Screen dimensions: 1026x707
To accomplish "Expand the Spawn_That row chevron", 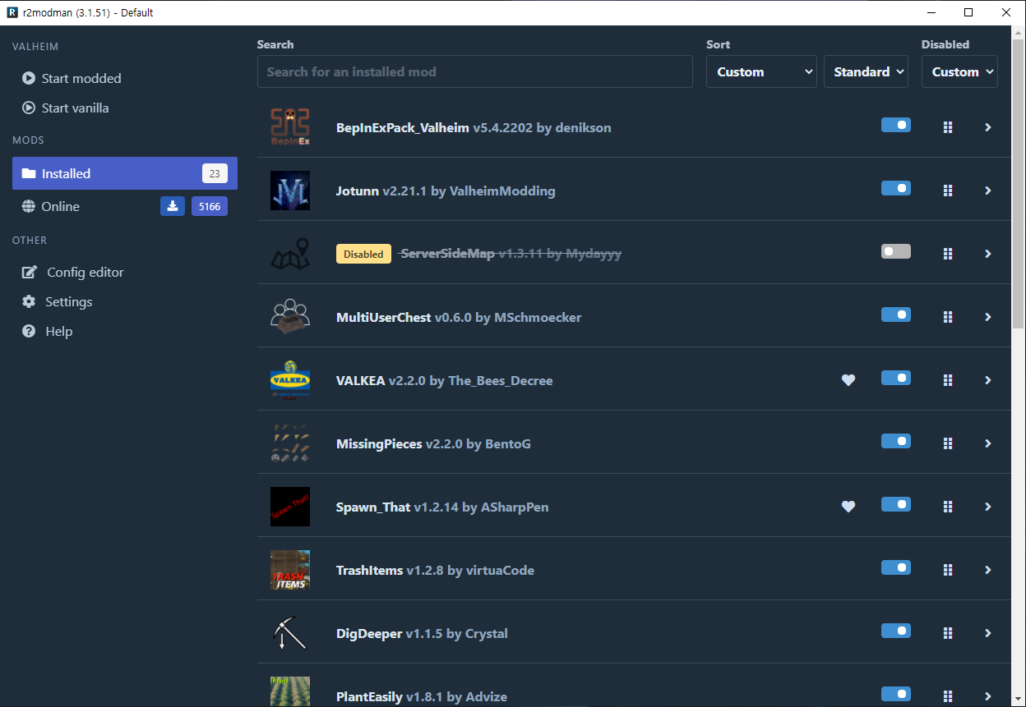I will 988,507.
